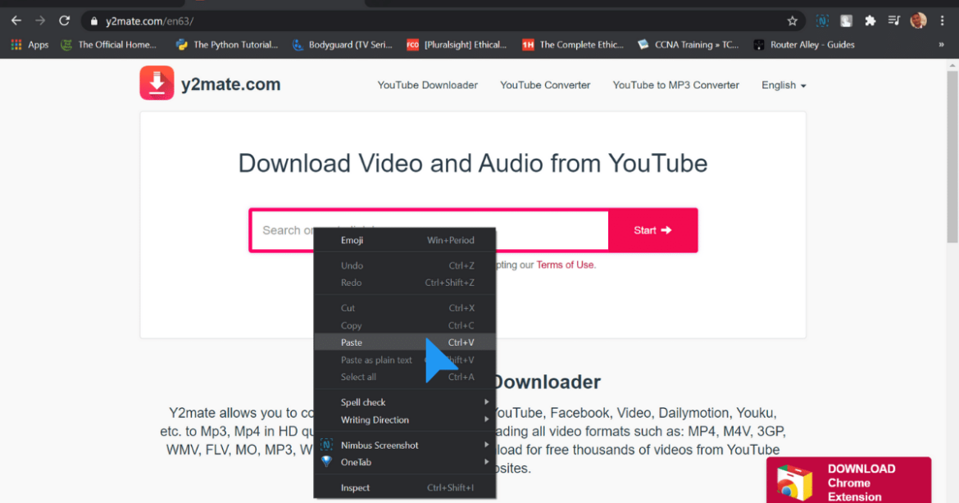
Task: Open the Chrome profile avatar
Action: pyautogui.click(x=918, y=20)
